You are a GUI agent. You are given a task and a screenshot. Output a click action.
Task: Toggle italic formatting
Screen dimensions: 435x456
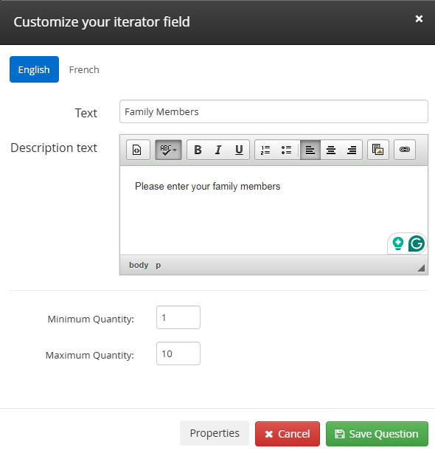click(x=218, y=150)
